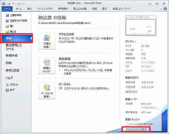Screen dimensions: 169x134
Task: Switch to the 挿入 ribbon tab
Action: point(29,9)
